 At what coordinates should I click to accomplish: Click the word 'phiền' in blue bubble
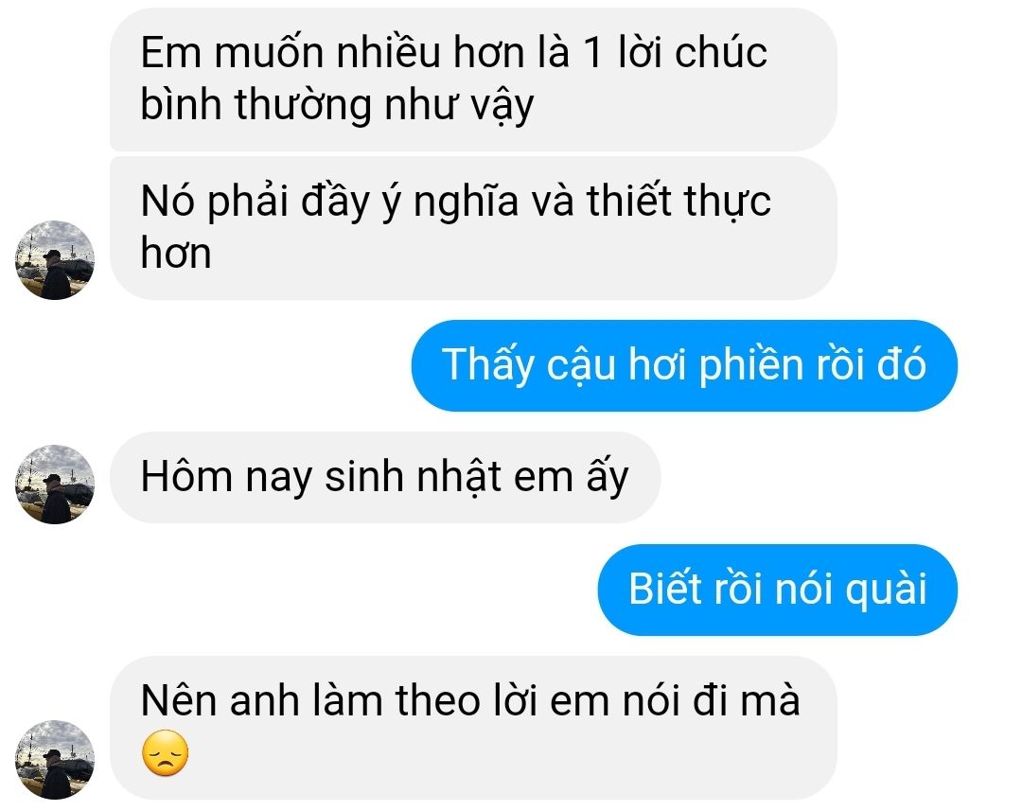750,365
